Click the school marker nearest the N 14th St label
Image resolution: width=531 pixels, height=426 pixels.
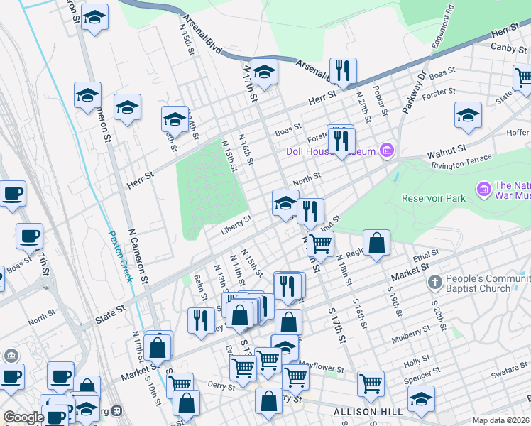point(175,120)
